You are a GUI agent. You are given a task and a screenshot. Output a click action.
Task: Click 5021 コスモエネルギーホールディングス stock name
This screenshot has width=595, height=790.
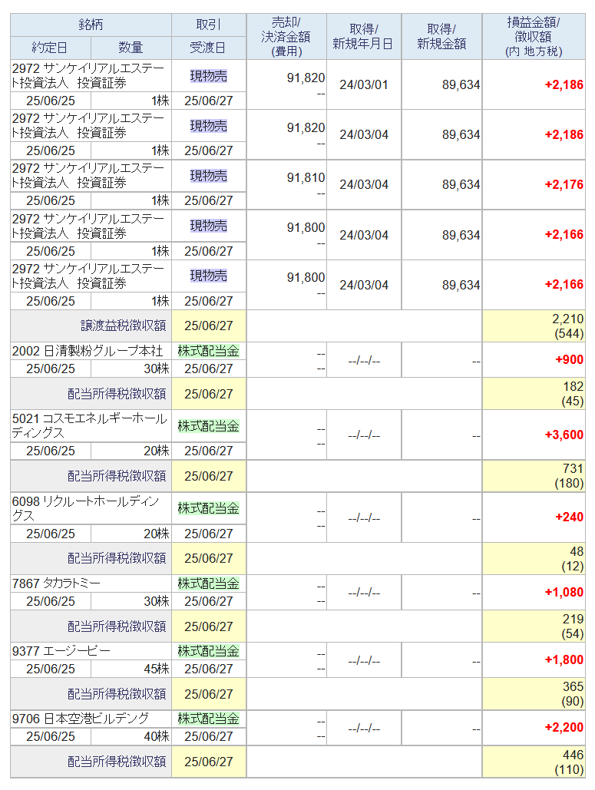coord(89,426)
